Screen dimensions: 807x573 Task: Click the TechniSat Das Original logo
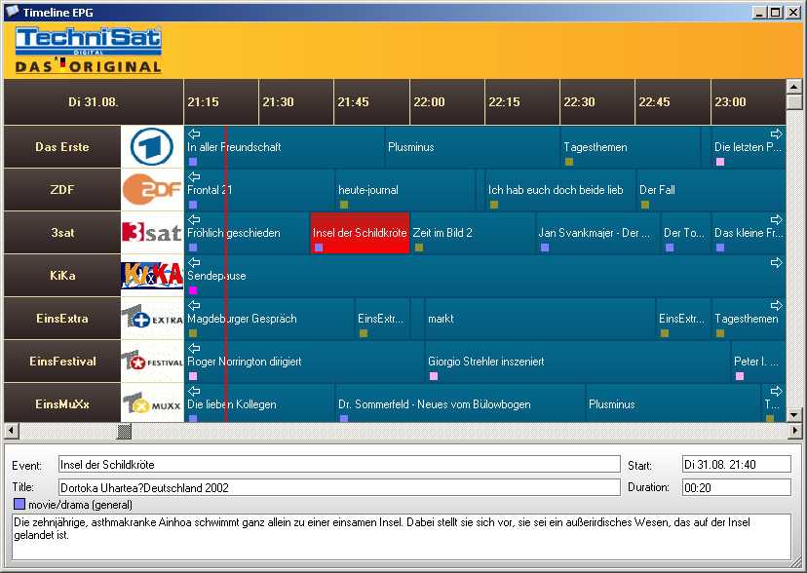89,51
